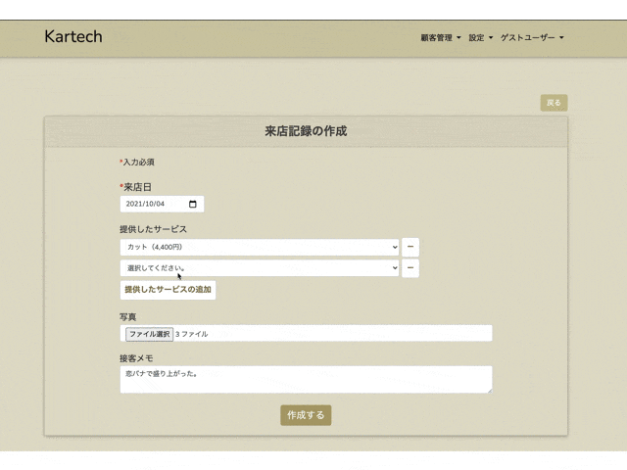The width and height of the screenshot is (627, 470).
Task: Add another service with 提供したサービスの追加
Action: click(x=168, y=290)
